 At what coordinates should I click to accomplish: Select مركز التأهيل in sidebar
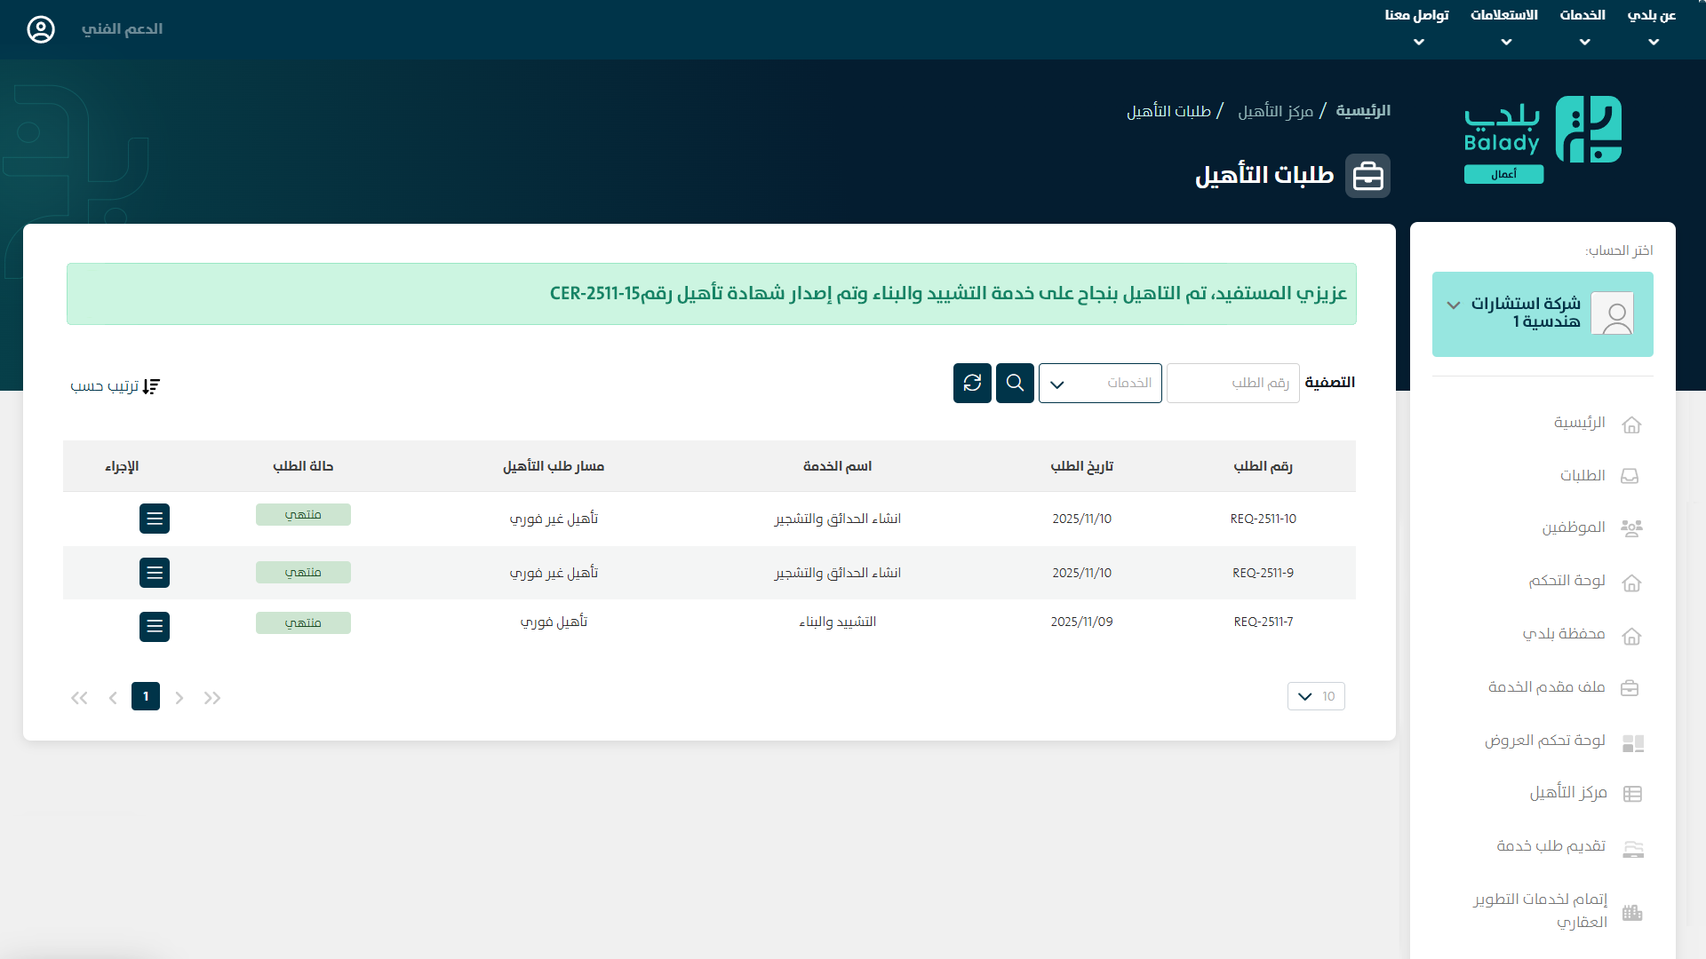click(x=1568, y=793)
